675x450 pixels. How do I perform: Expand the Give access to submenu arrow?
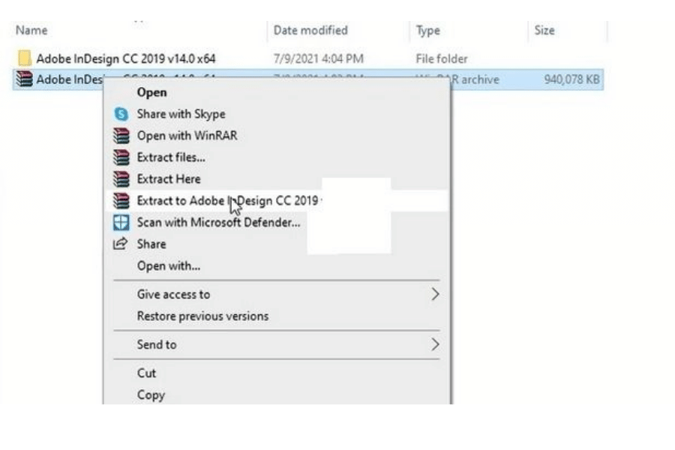tap(434, 294)
